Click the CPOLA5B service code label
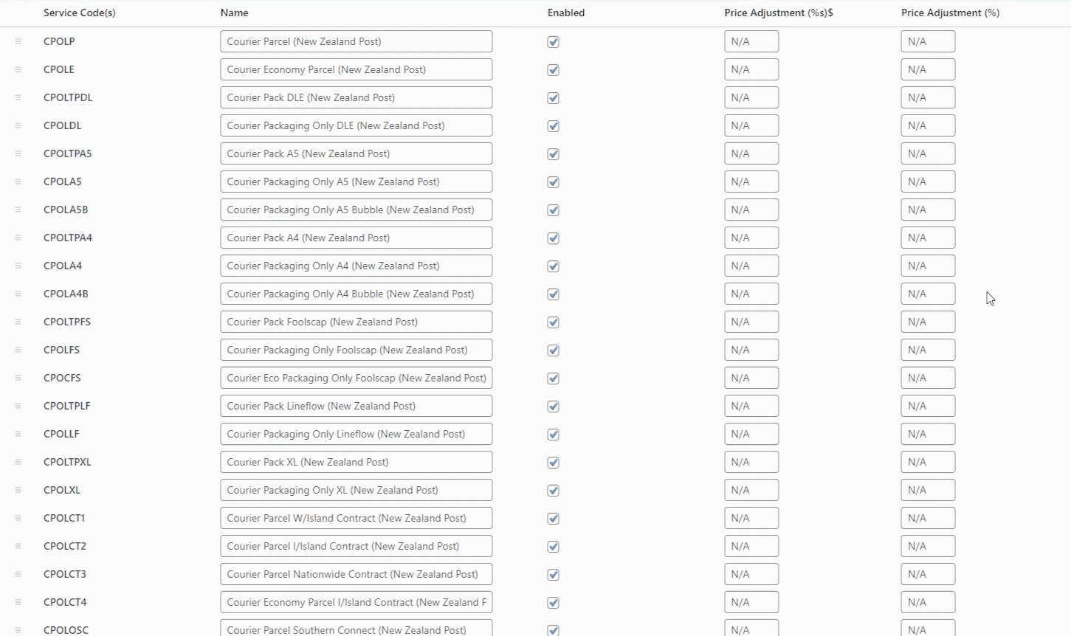Screen dimensions: 1071x636 click(66, 210)
